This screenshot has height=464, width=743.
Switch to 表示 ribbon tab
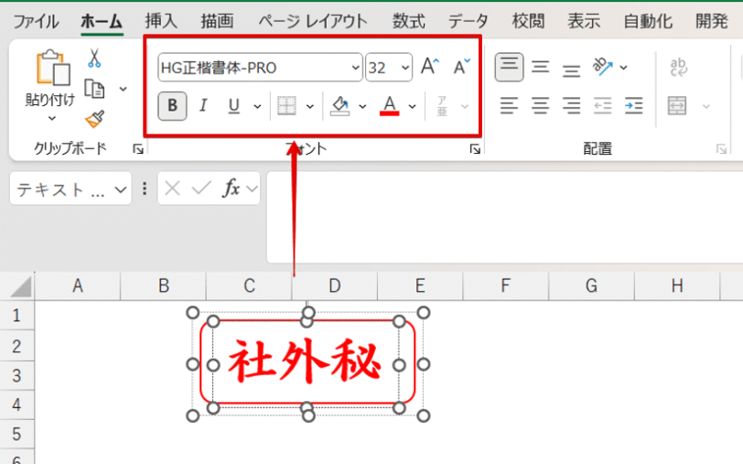584,21
